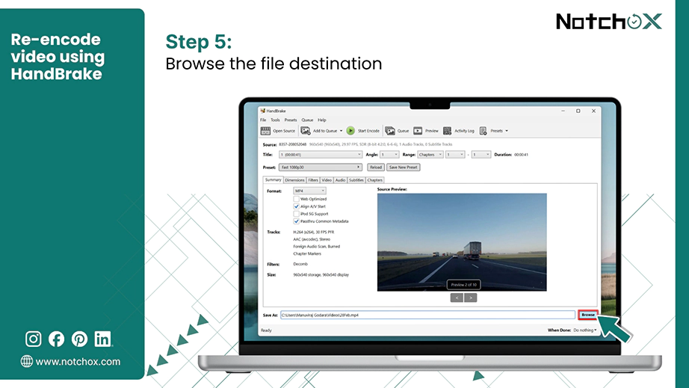Open the start chapter dropdown
The image size is (689, 388).
pyautogui.click(x=455, y=155)
